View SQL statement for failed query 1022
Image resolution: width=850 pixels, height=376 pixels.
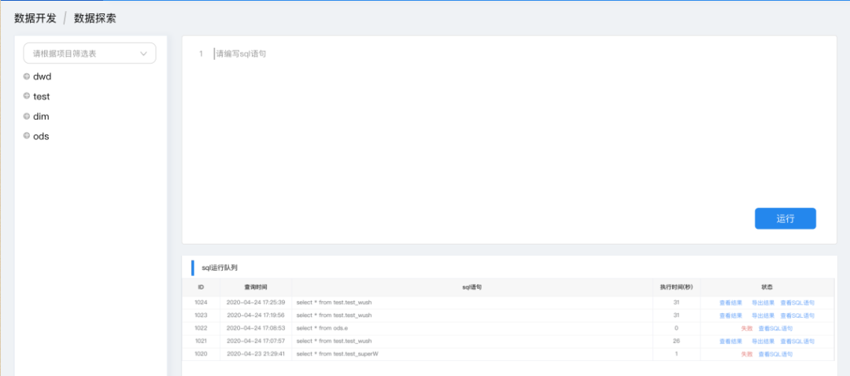click(x=775, y=328)
